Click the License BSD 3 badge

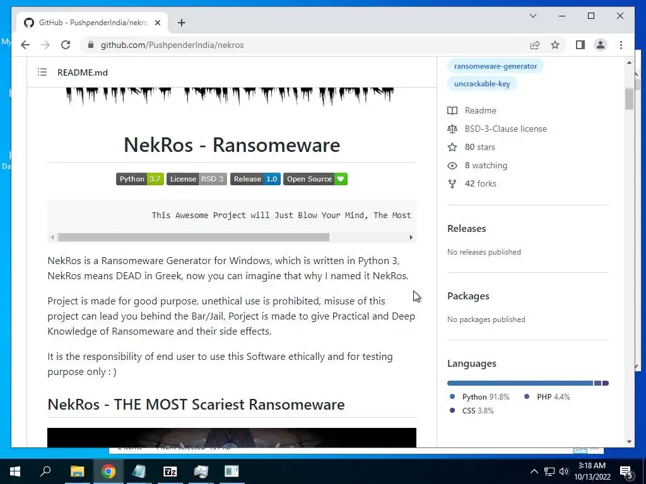click(197, 179)
